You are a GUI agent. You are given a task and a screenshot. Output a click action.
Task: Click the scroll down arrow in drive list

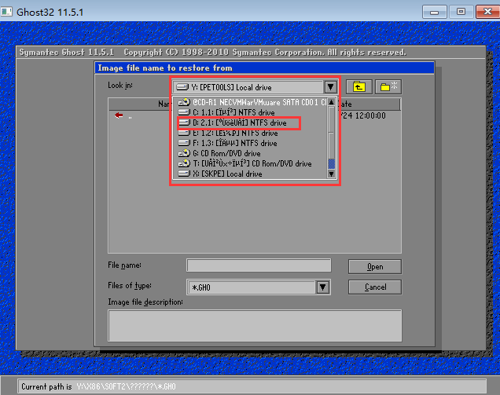coord(331,174)
